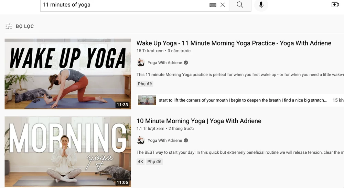The image size is (344, 188).
Task: Click '15 Tr lượt xem • 3 năm trước' text
Action: pyautogui.click(x=163, y=51)
